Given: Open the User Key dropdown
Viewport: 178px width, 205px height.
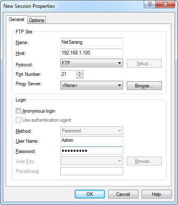Looking at the screenshot, I should point(92,161).
